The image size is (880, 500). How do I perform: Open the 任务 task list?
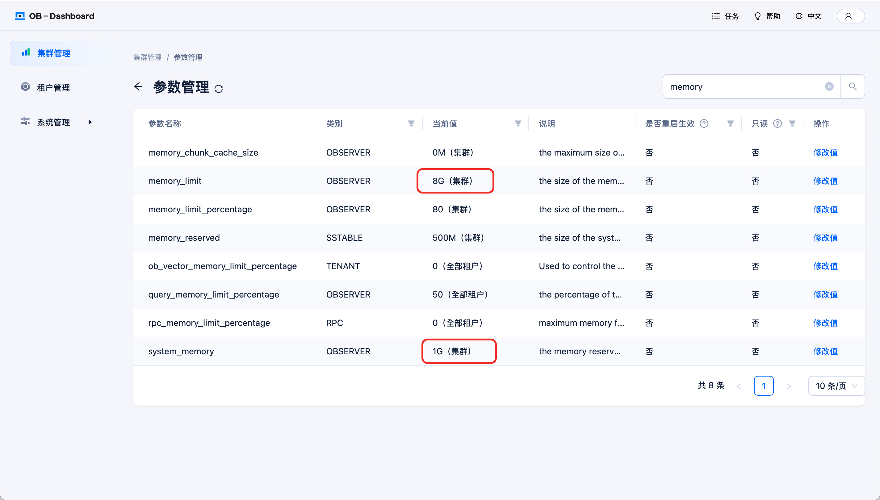click(725, 16)
